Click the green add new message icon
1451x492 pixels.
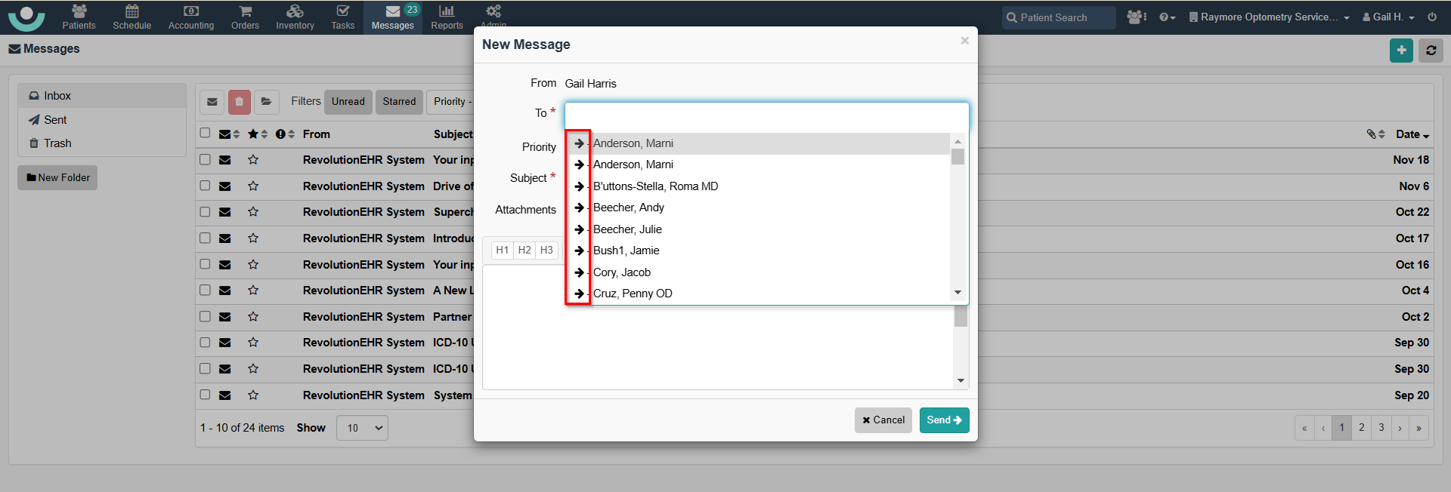[1401, 51]
